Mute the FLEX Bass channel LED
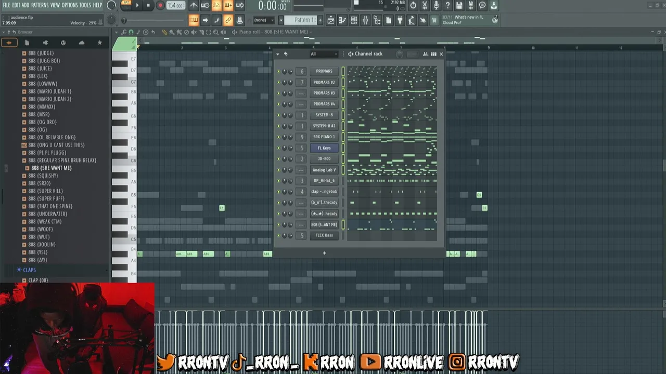 [278, 235]
